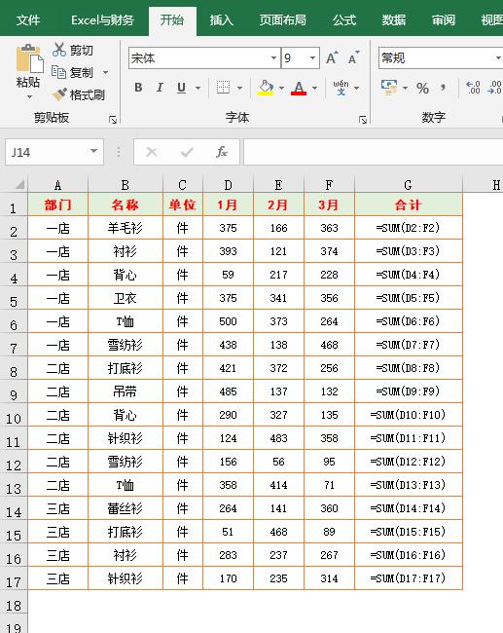
Task: Click the Copy icon
Action: coord(59,72)
